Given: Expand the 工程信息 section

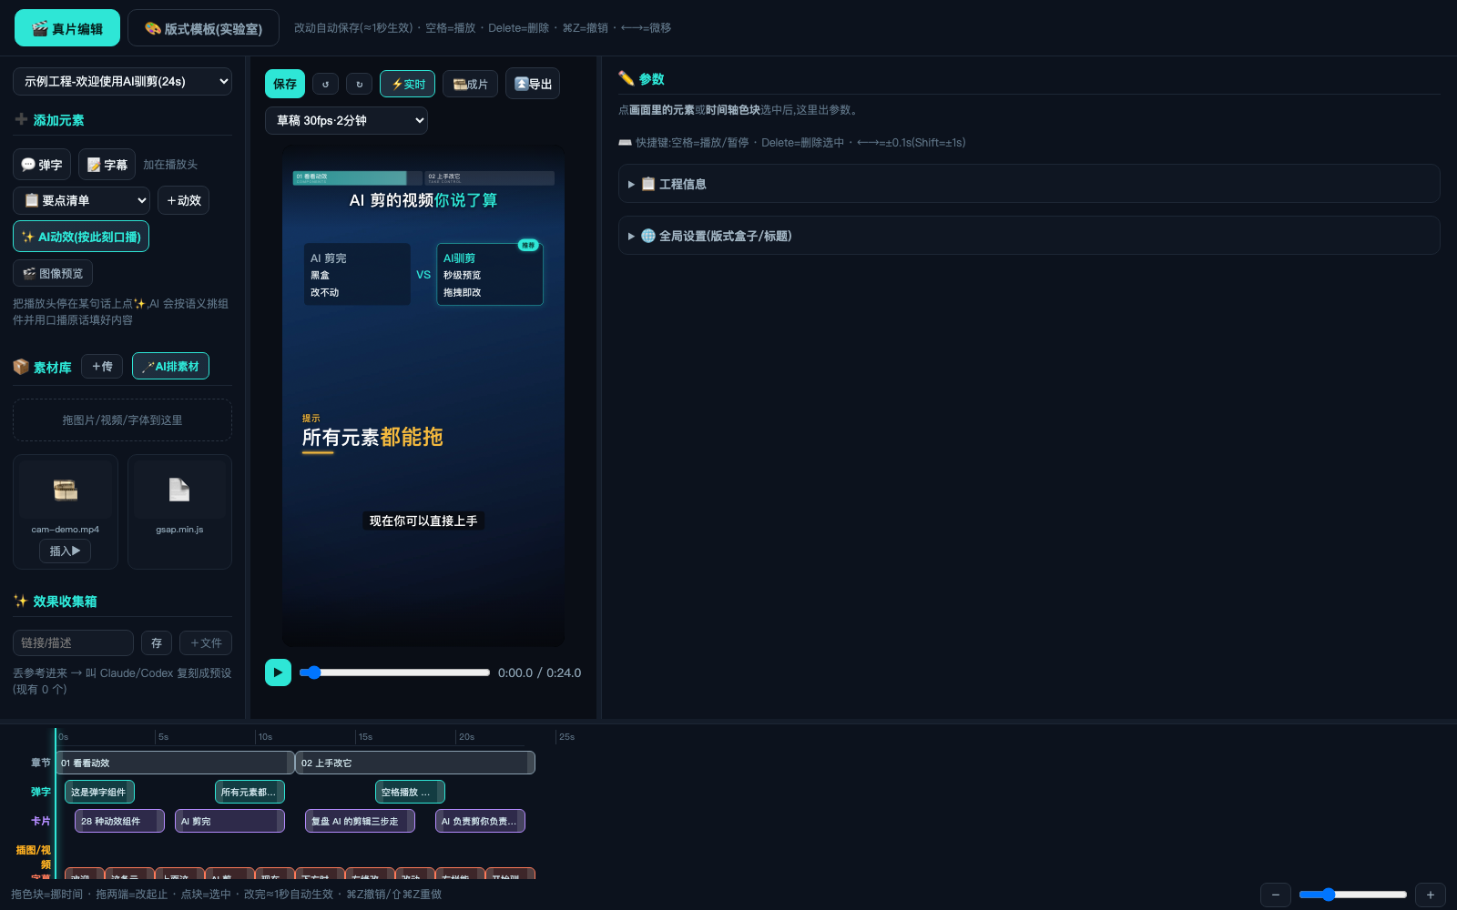Looking at the screenshot, I should click(1029, 184).
